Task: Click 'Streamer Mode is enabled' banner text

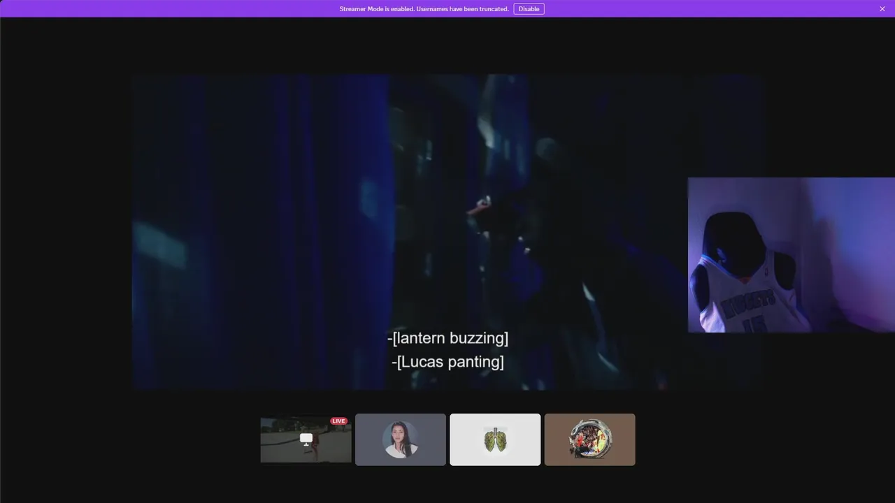Action: coord(424,9)
